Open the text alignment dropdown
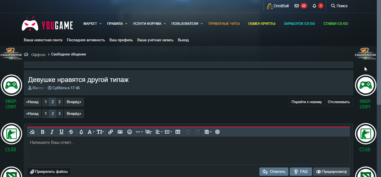 point(159,132)
